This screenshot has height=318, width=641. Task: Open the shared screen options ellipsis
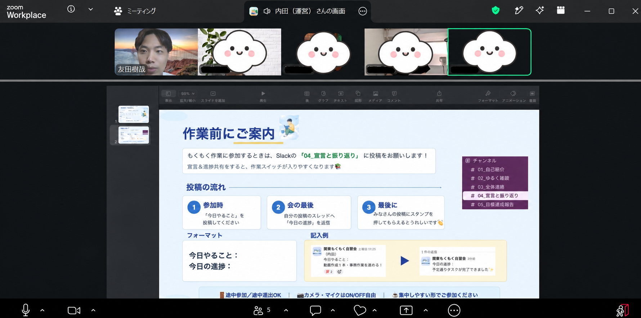tap(363, 11)
